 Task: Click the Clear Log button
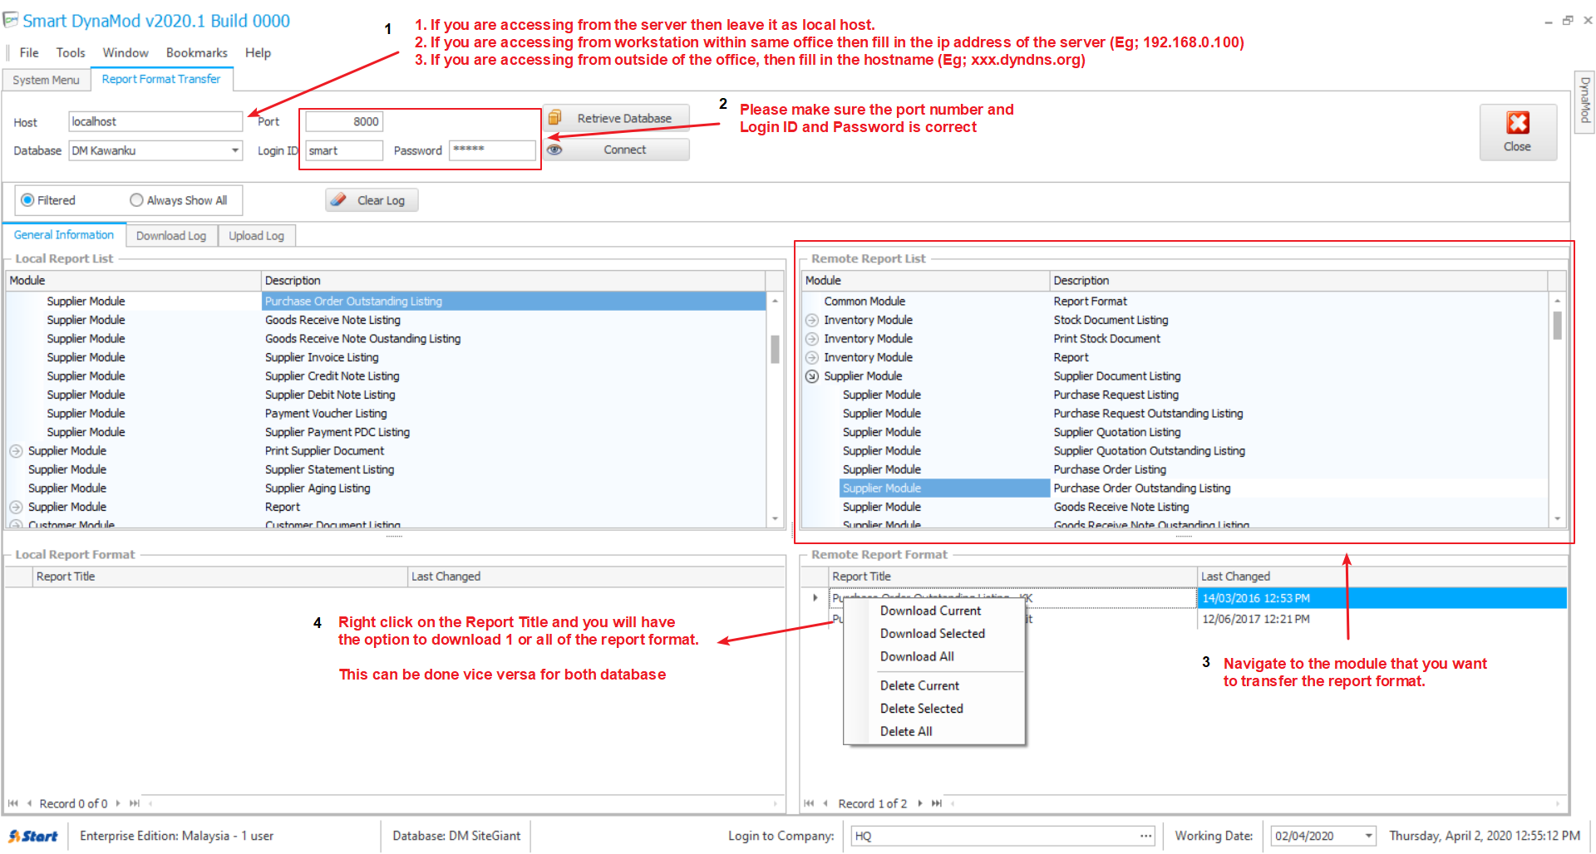[372, 200]
